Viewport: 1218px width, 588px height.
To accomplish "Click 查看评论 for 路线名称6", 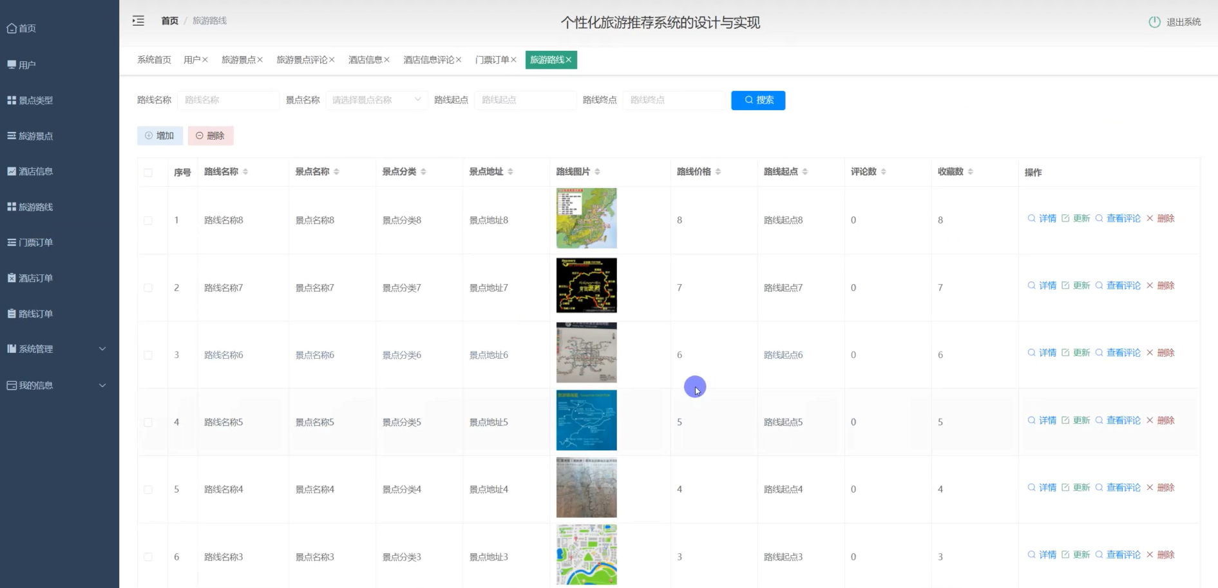I will 1118,353.
